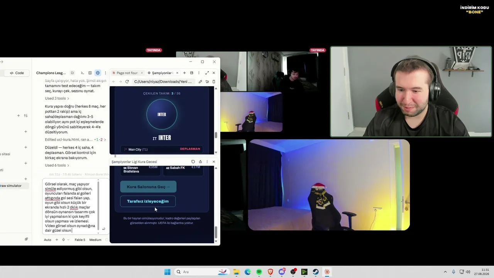This screenshot has width=494, height=278.
Task: Close the 'Page not found' tab
Action: pos(142,73)
